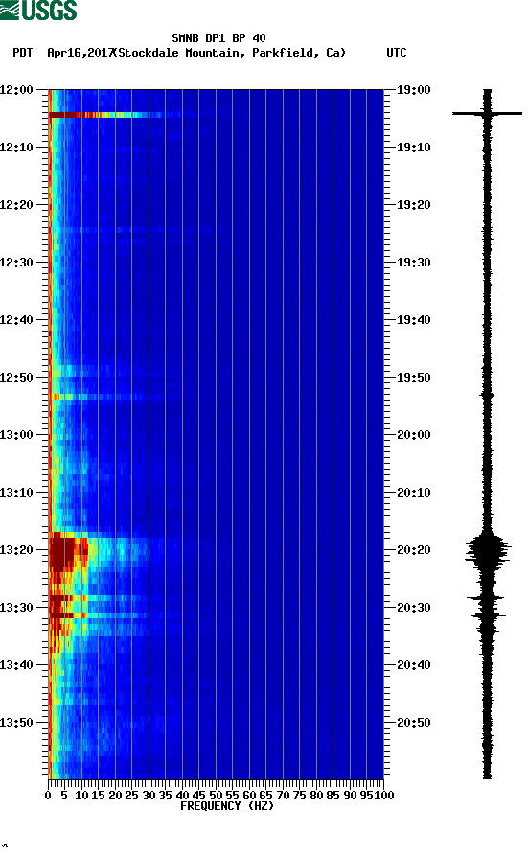The width and height of the screenshot is (529, 856).
Task: Click the "80" frequency axis label
Action: point(316,796)
